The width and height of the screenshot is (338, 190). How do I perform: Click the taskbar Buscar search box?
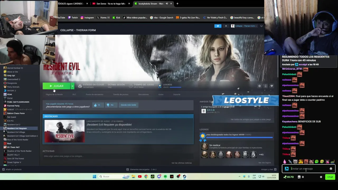[114, 177]
